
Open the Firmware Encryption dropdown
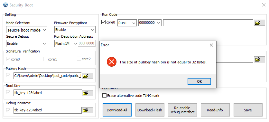click(x=75, y=30)
